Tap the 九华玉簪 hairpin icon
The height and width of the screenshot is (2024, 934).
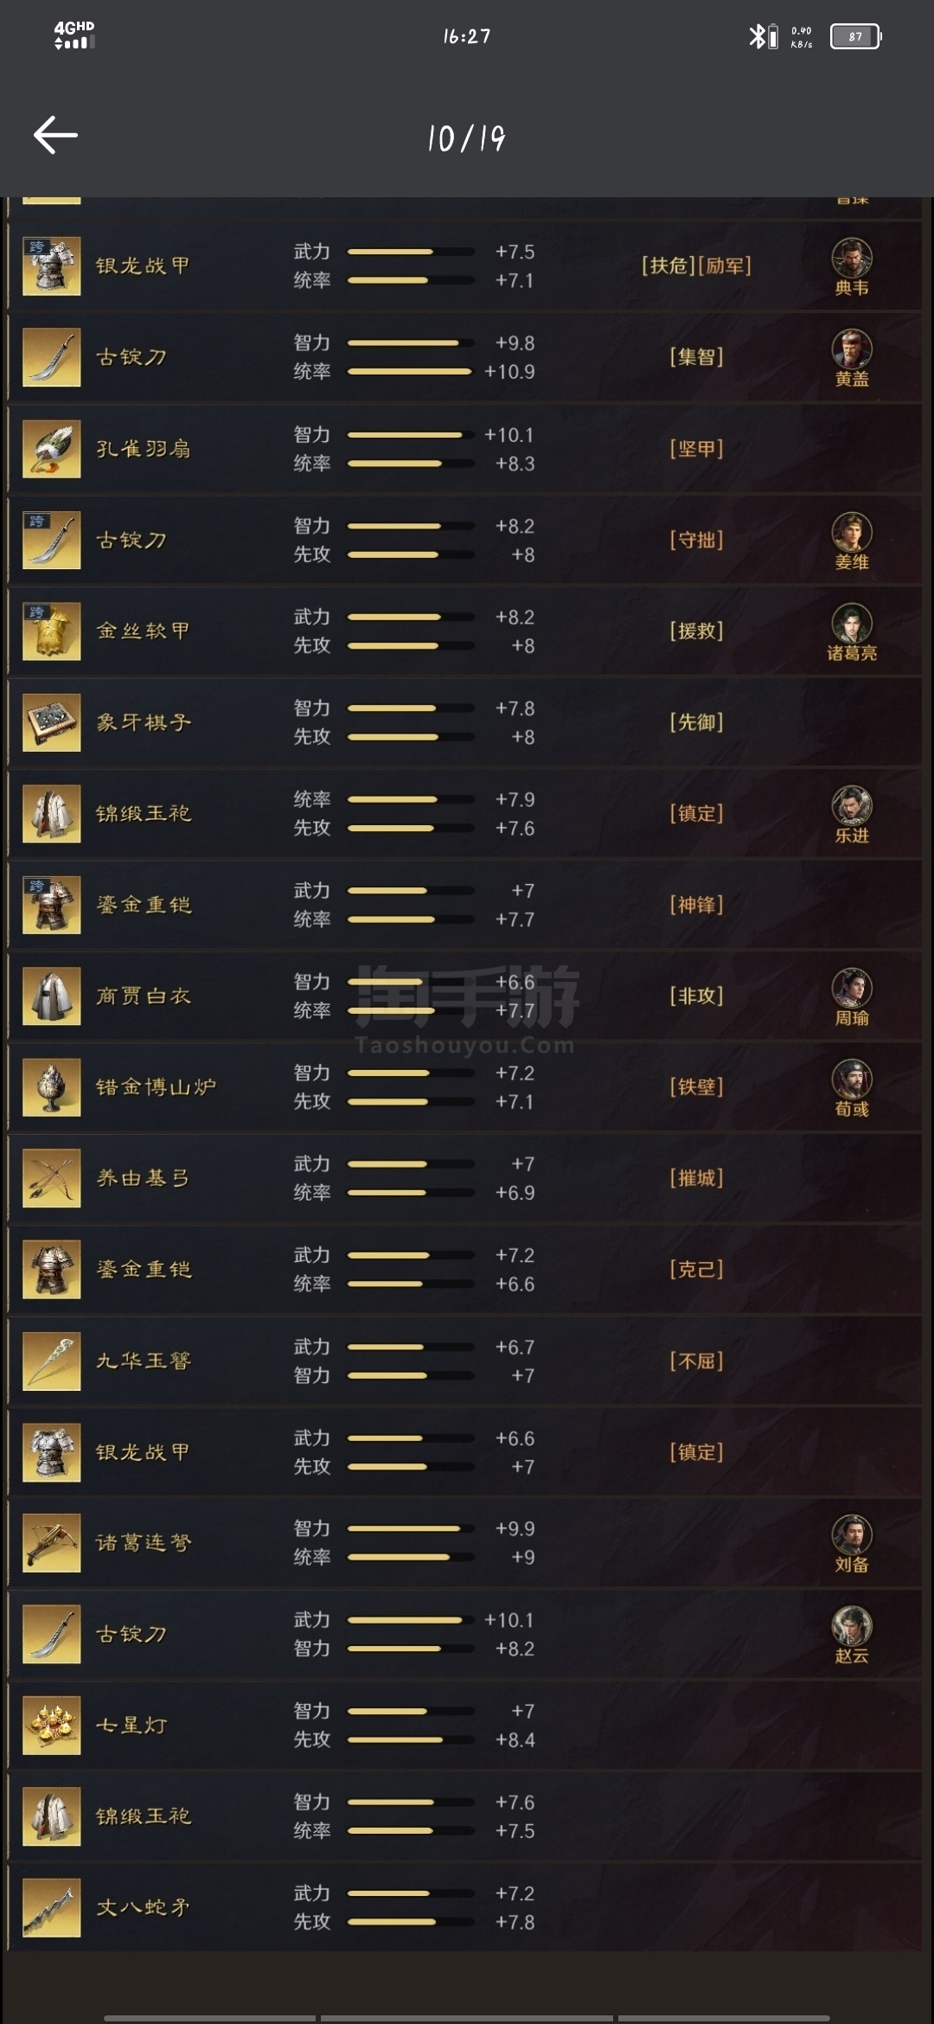click(x=51, y=1361)
